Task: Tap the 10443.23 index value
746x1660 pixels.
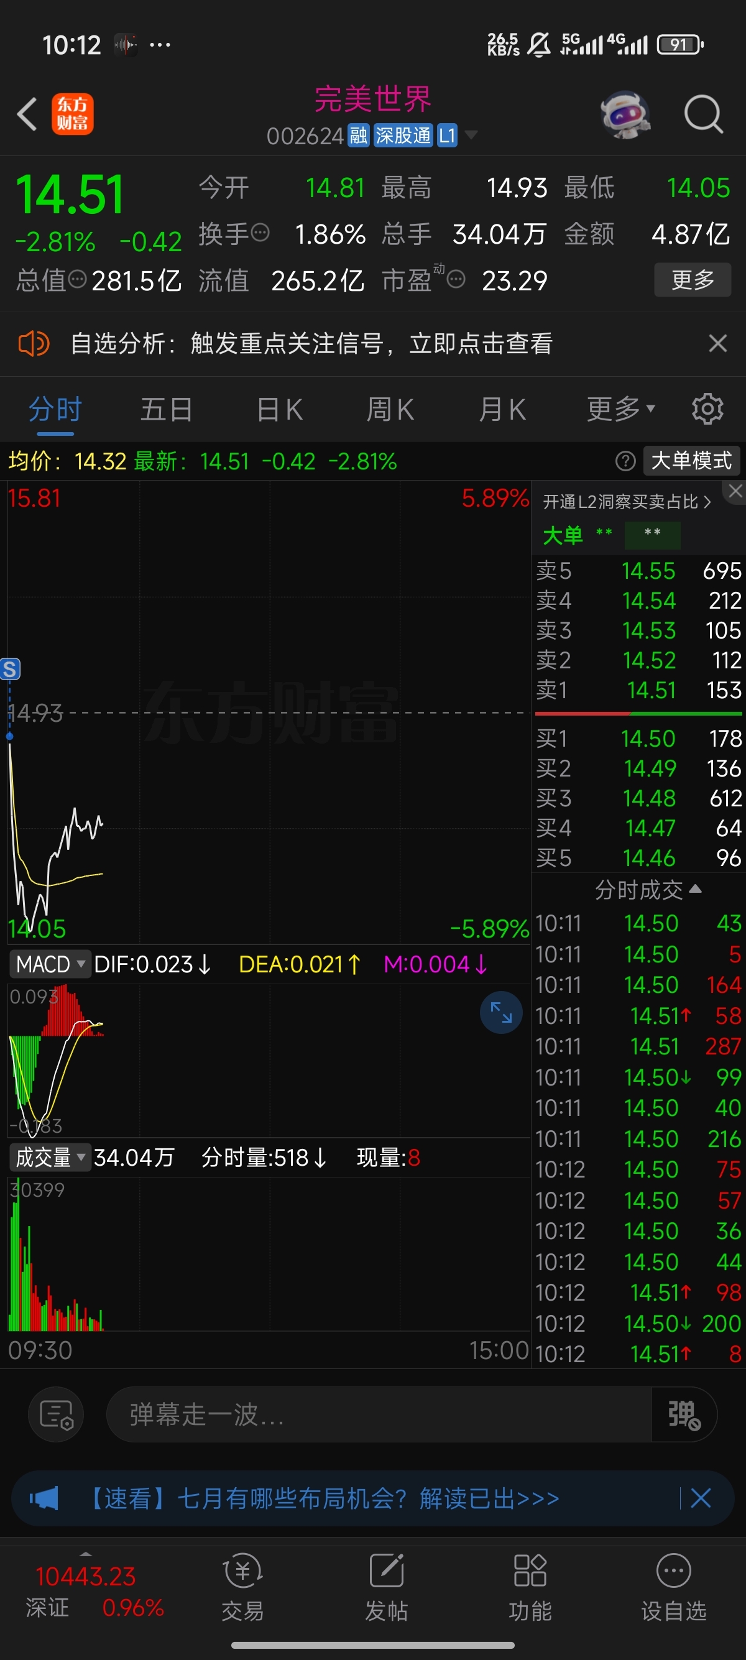Action: pyautogui.click(x=86, y=1577)
